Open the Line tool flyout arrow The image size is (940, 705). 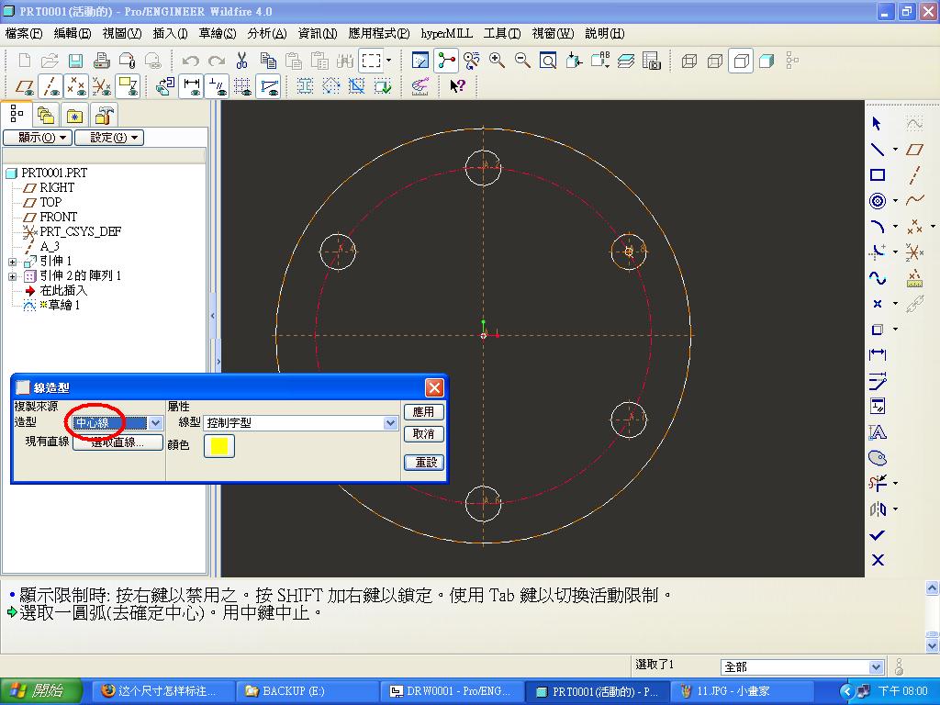click(895, 150)
